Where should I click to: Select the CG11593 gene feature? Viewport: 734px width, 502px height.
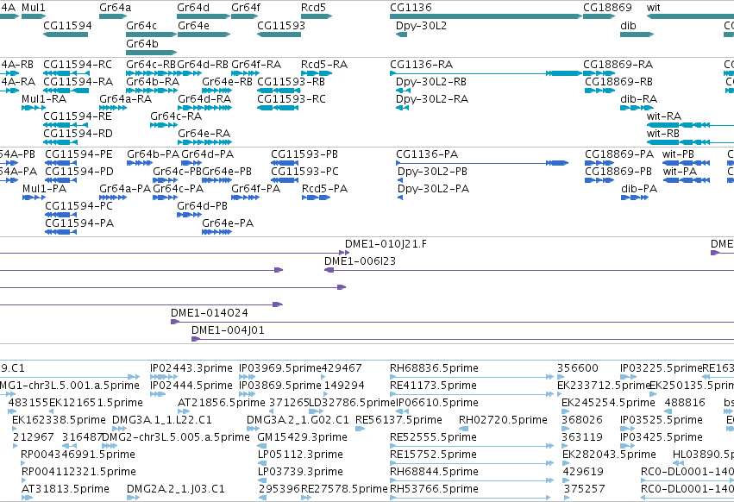[279, 35]
